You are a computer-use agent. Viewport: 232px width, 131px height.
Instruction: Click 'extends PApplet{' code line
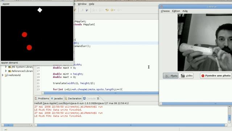84,24
